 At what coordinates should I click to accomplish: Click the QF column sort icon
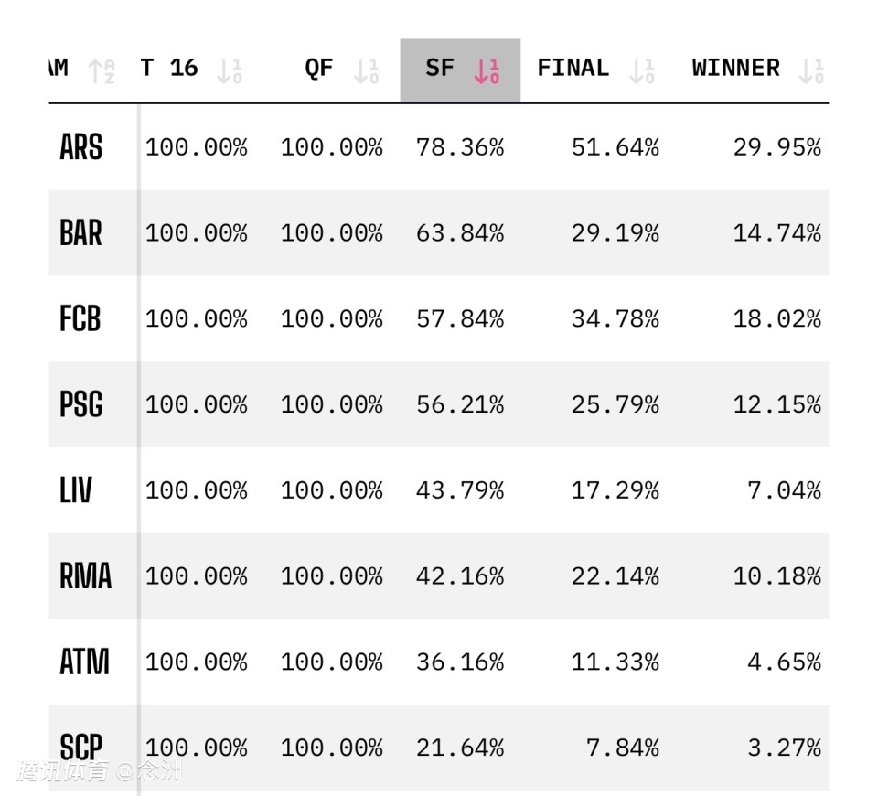pyautogui.click(x=366, y=70)
